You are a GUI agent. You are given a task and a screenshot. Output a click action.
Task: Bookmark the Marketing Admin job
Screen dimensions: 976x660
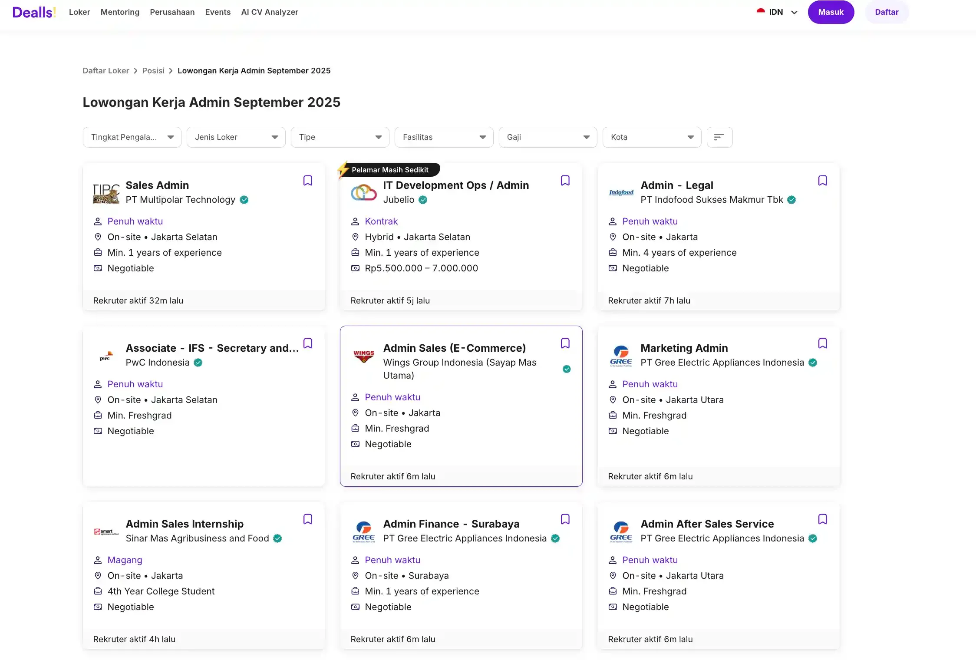click(823, 343)
